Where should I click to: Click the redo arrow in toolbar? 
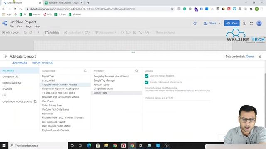pos(30,32)
